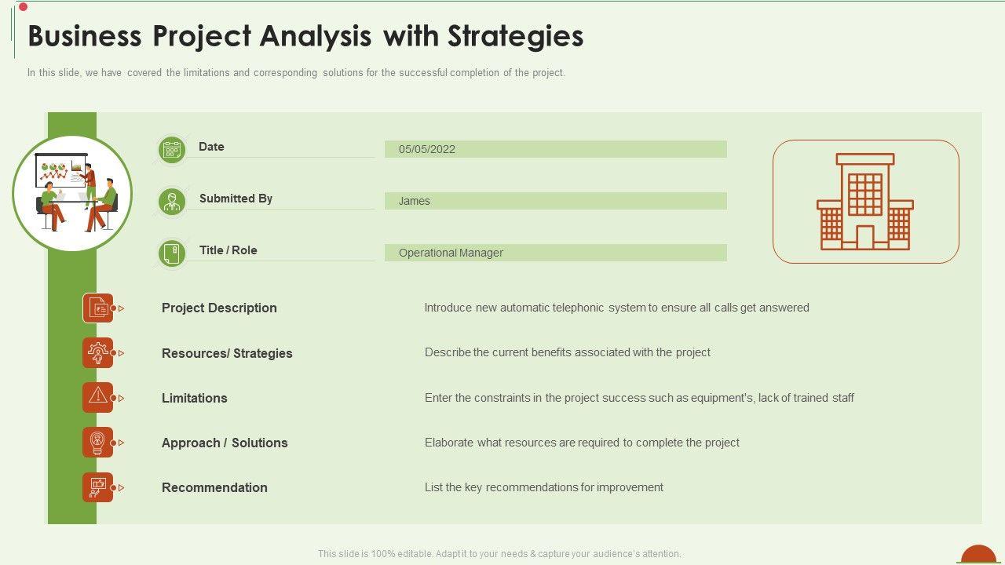The image size is (1005, 565).
Task: Click the Project Description document icon
Action: coord(98,308)
